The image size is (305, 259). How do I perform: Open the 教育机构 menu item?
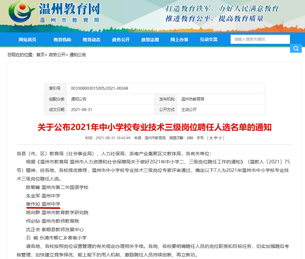[63, 39]
